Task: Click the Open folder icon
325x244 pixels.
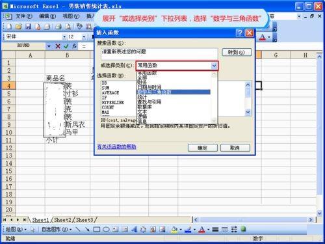Action: 19,27
